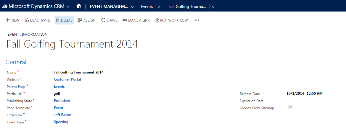
Task: Click the plus icon for NEW
Action: pyautogui.click(x=8, y=20)
